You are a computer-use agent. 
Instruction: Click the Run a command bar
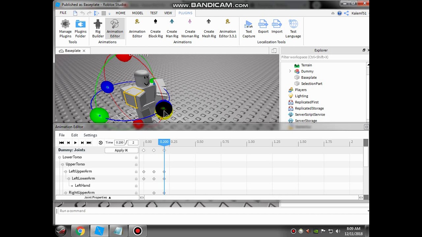coord(213,211)
